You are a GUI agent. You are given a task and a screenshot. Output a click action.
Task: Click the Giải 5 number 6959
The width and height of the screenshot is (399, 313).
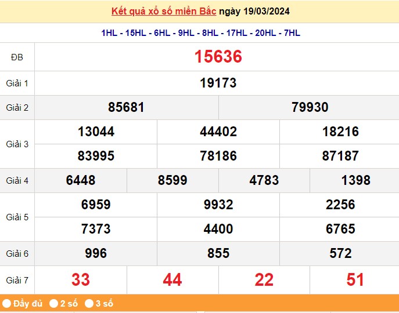tap(96, 205)
